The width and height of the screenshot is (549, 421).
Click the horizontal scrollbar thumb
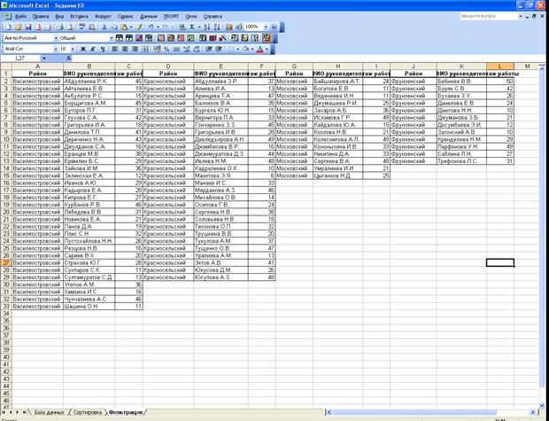tap(414, 412)
